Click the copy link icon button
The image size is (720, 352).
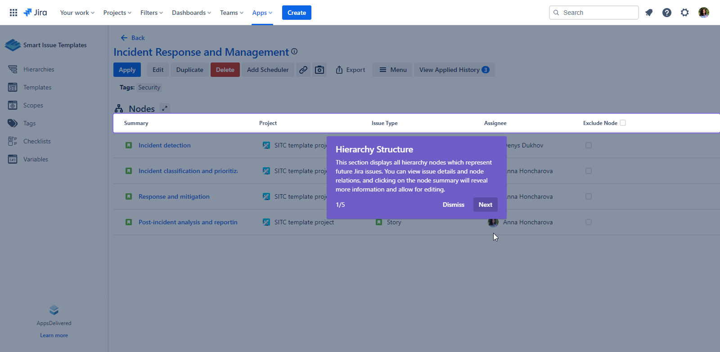click(303, 70)
